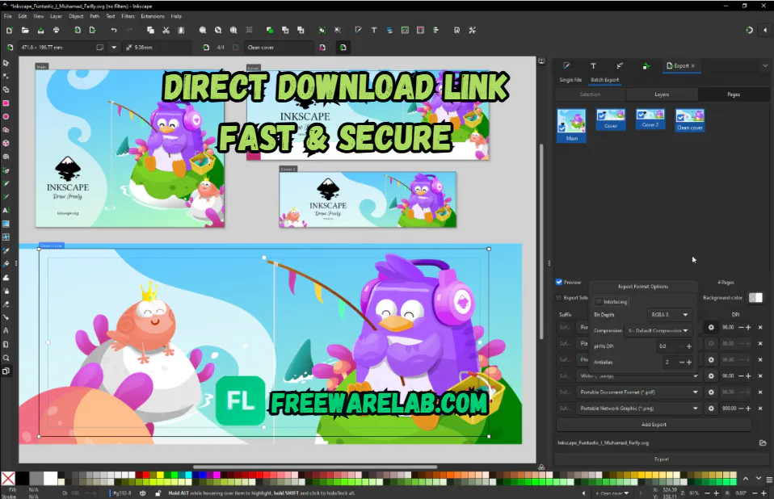Open Fill and Stroke panel tab icon
The width and height of the screenshot is (774, 499).
(566, 65)
